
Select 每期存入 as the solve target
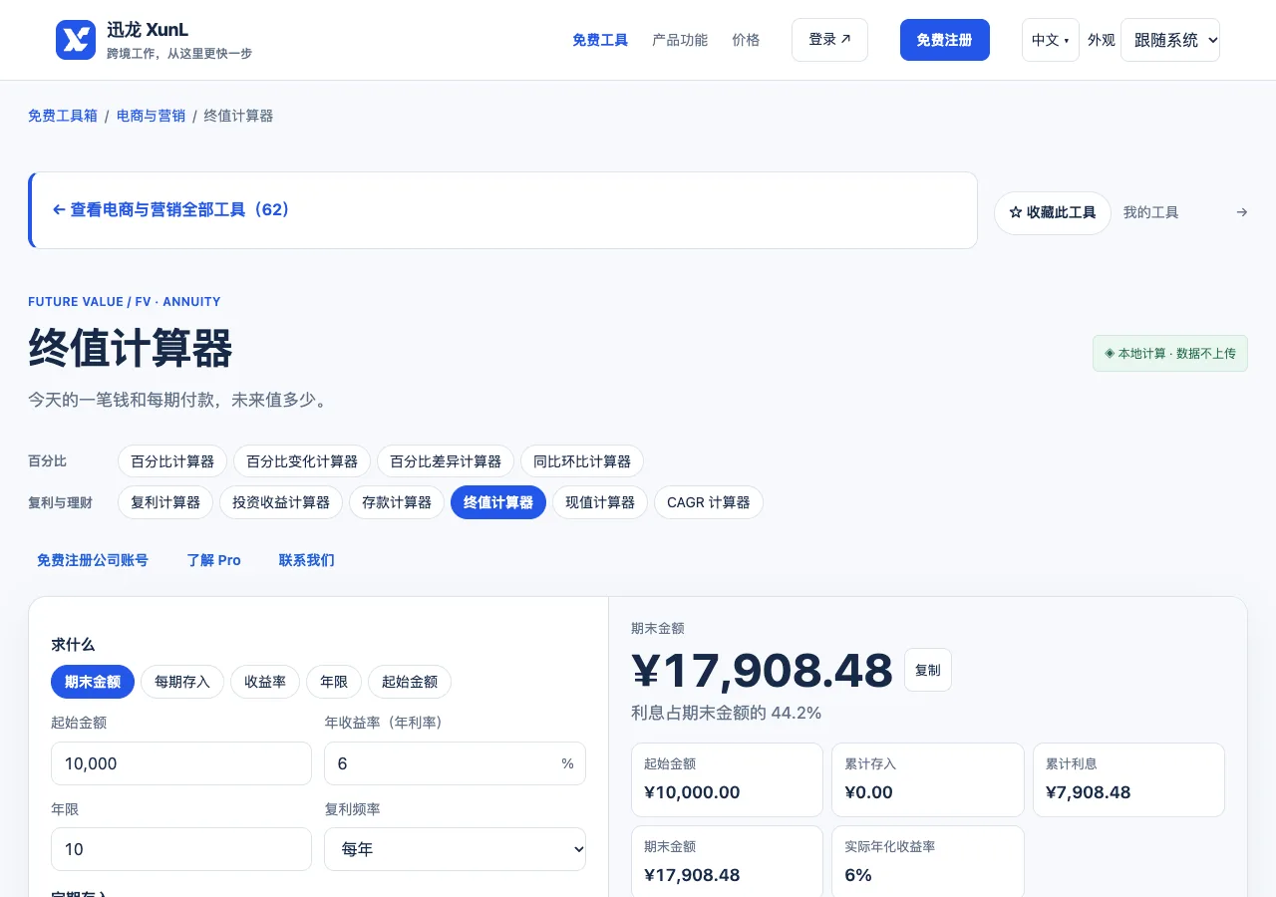[182, 682]
